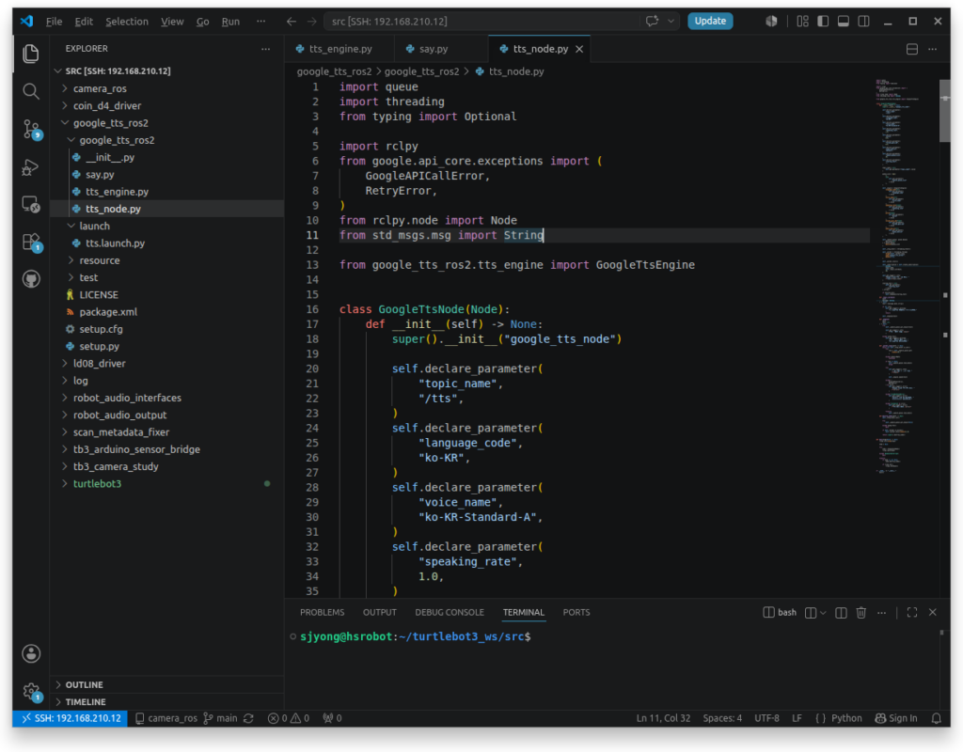
Task: Expand the resource folder
Action: coord(71,260)
